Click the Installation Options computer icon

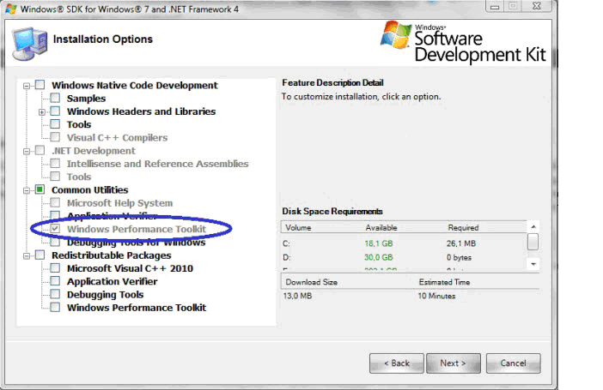click(28, 40)
